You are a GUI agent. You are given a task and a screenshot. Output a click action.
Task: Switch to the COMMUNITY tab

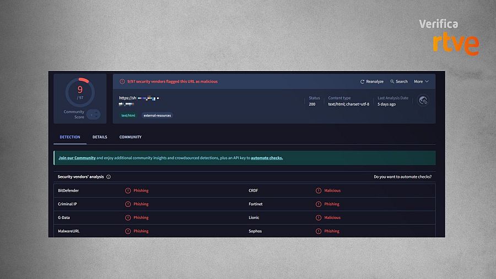tap(130, 137)
